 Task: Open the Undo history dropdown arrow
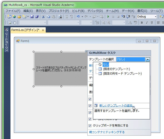(82, 17)
